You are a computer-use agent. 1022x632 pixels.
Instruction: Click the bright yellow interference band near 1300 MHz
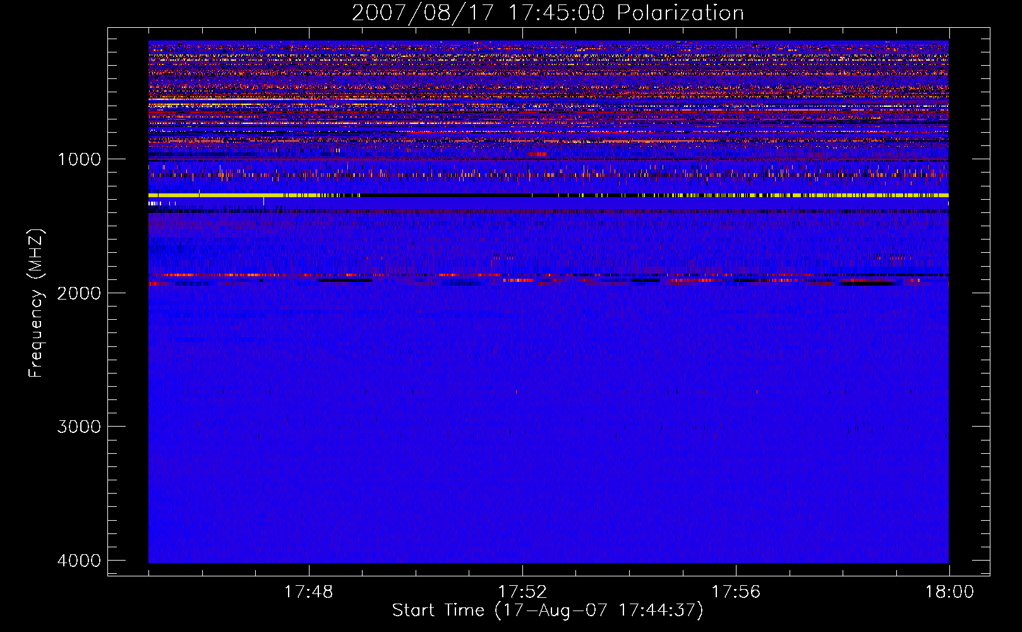point(548,195)
